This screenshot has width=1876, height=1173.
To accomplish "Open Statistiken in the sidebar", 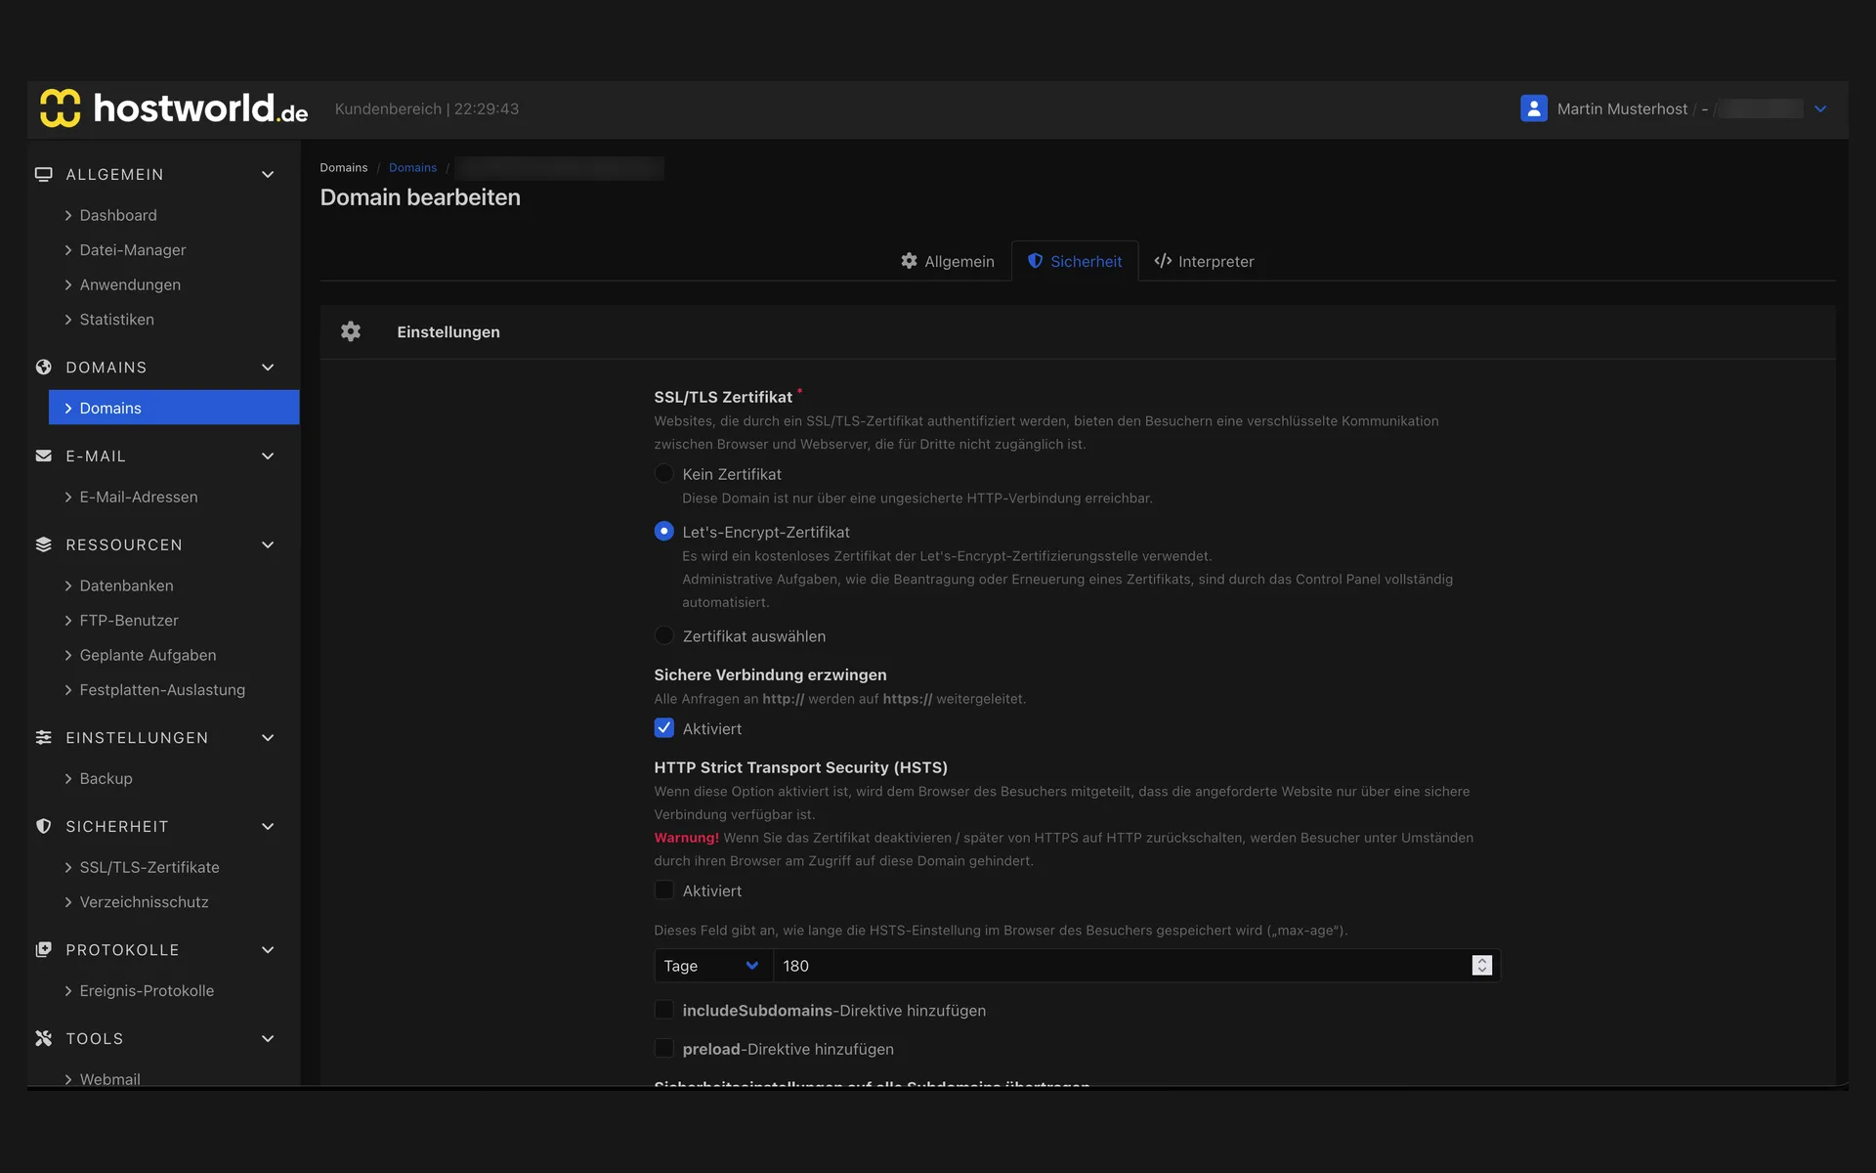I will point(116,319).
